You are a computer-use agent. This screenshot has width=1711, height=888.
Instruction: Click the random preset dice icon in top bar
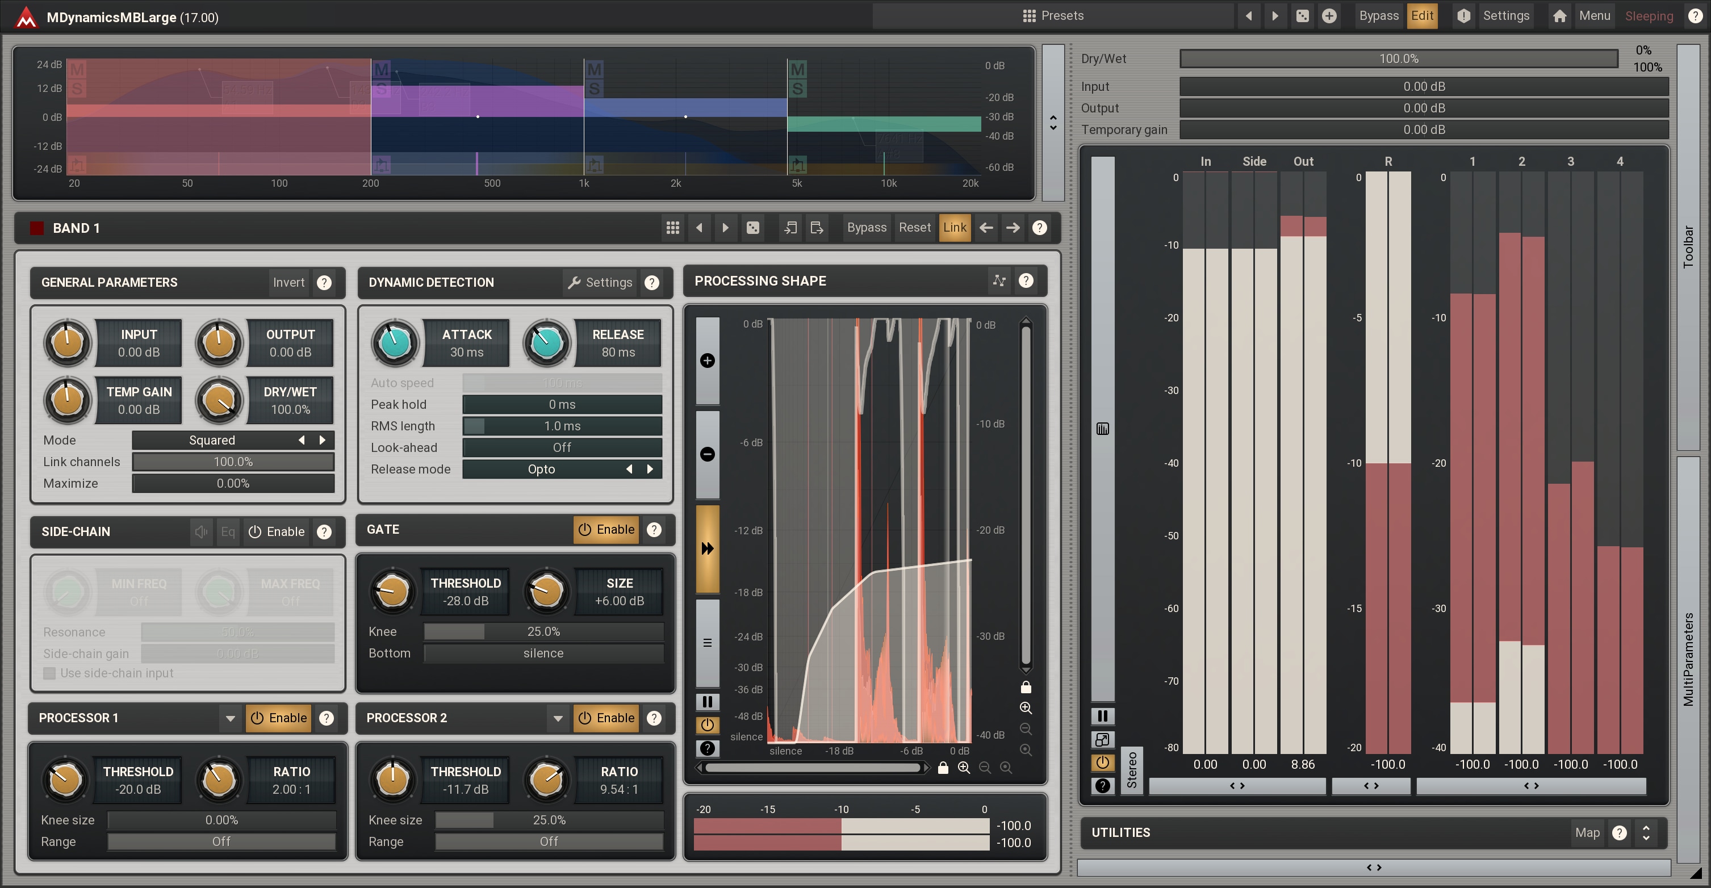tap(1302, 16)
